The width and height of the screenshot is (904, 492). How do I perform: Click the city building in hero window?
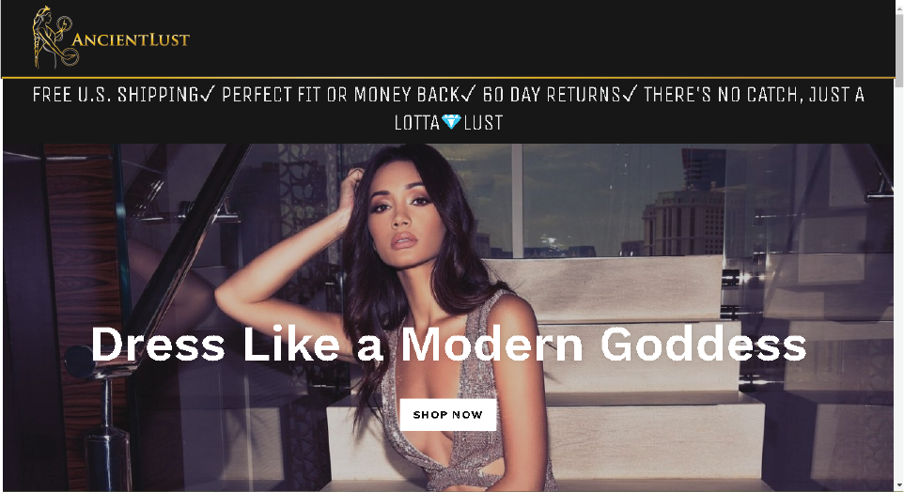(683, 222)
